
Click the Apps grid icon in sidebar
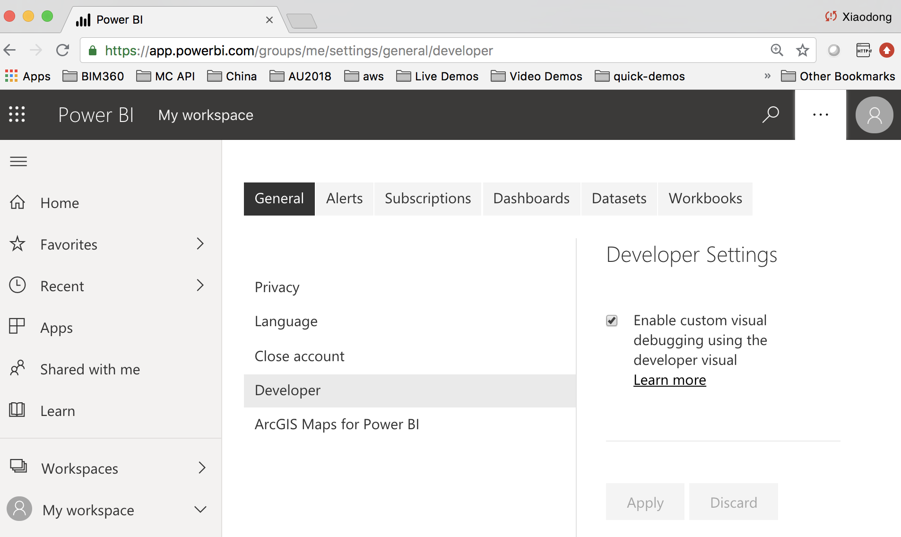[x=17, y=326]
